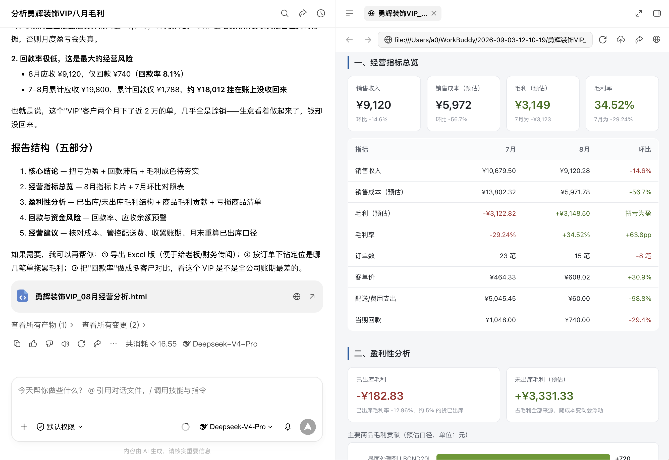The image size is (669, 460).
Task: Copy the assistant reply
Action: point(17,343)
